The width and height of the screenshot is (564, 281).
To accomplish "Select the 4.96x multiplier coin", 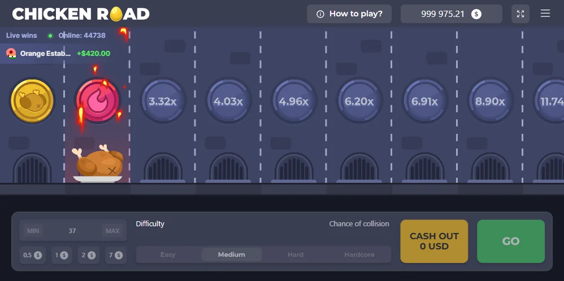I will pos(293,102).
